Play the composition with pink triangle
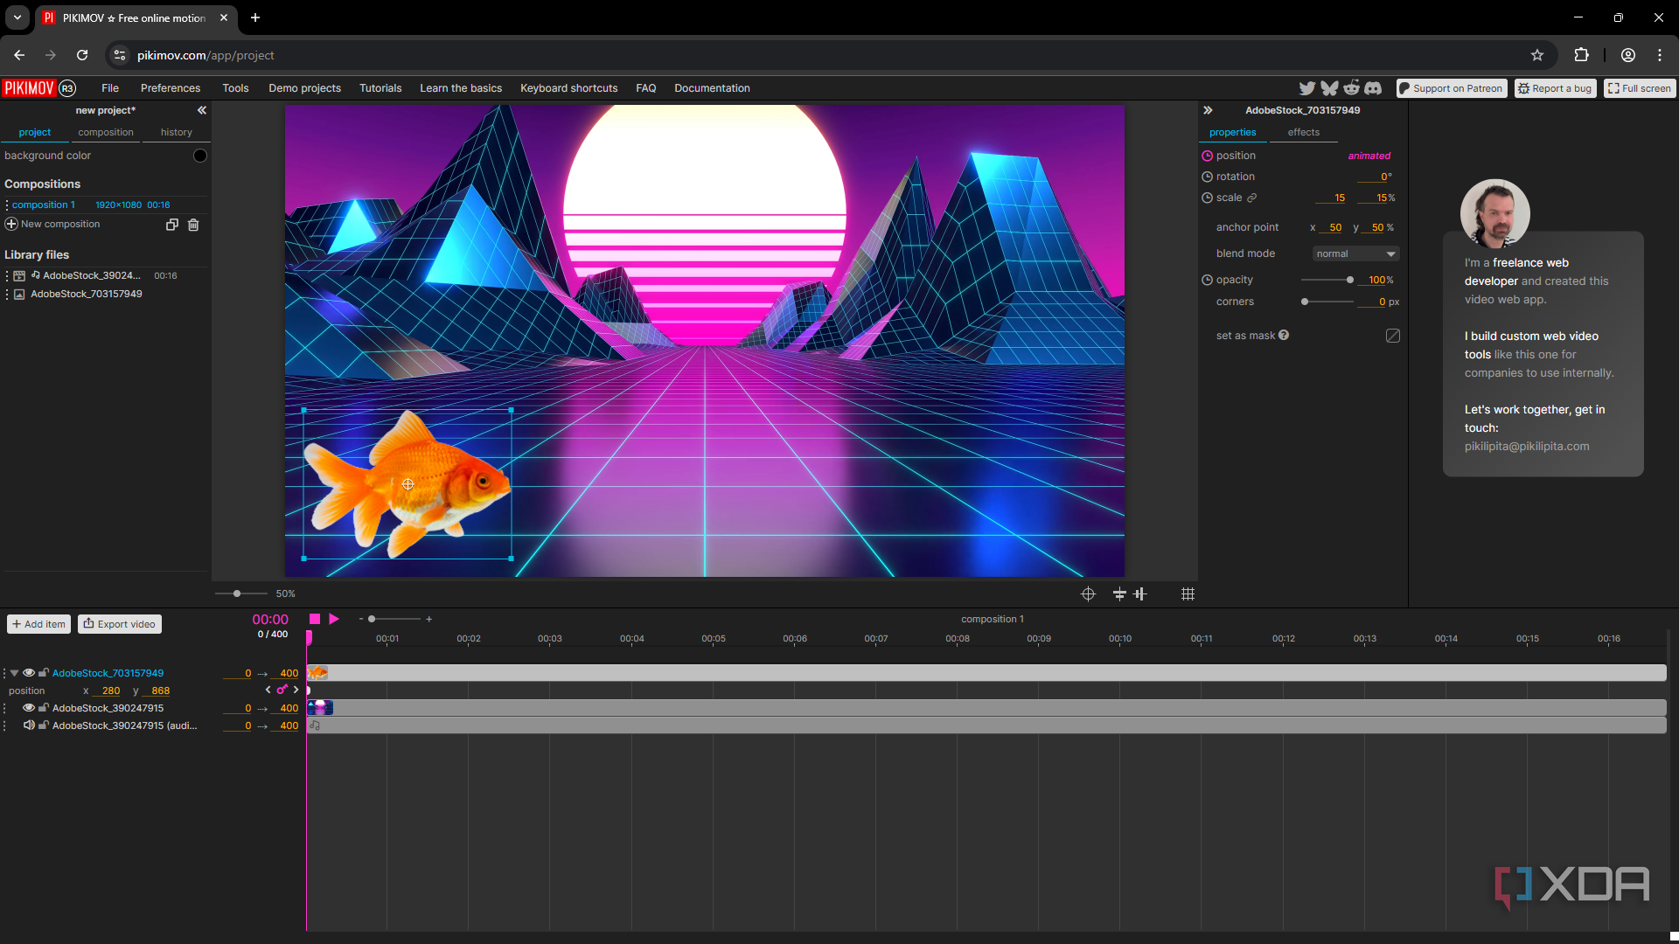Screen dimensions: 1679x944 (x=334, y=619)
